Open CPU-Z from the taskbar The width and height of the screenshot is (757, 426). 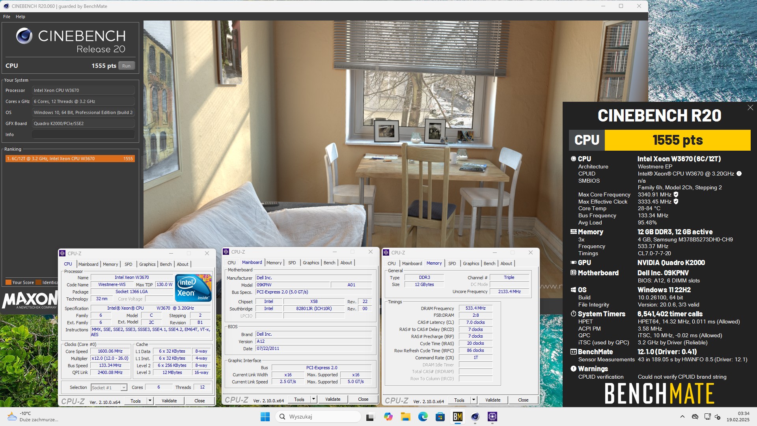tap(492, 417)
